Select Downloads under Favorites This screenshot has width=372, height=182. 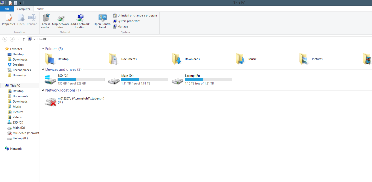pyautogui.click(x=20, y=59)
